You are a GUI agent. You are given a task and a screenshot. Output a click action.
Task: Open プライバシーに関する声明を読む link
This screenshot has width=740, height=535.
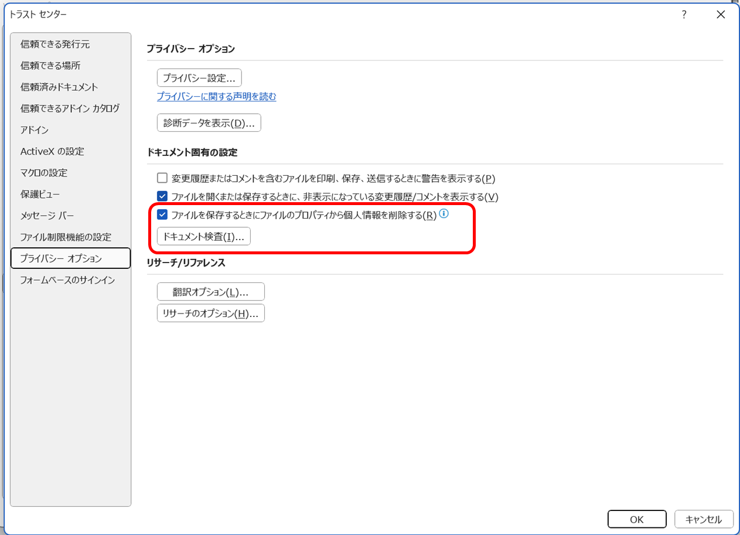pos(216,97)
